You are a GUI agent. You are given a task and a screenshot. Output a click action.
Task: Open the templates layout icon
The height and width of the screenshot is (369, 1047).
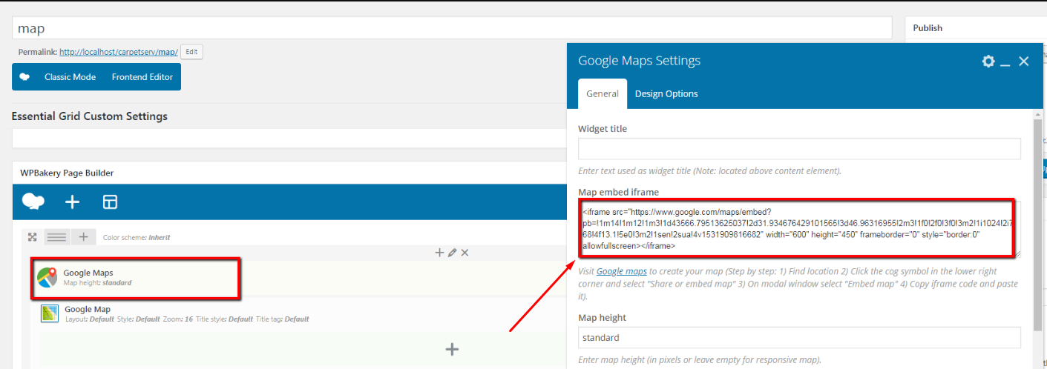pos(110,202)
